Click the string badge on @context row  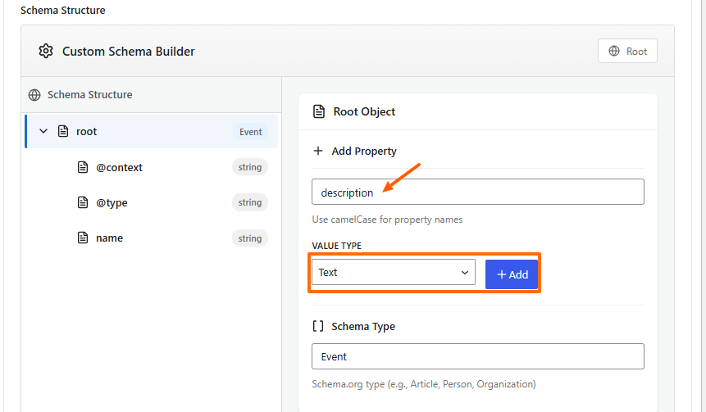pyautogui.click(x=249, y=167)
